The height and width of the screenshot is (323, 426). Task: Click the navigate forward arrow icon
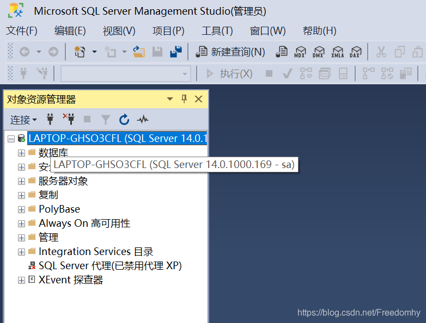tap(53, 52)
